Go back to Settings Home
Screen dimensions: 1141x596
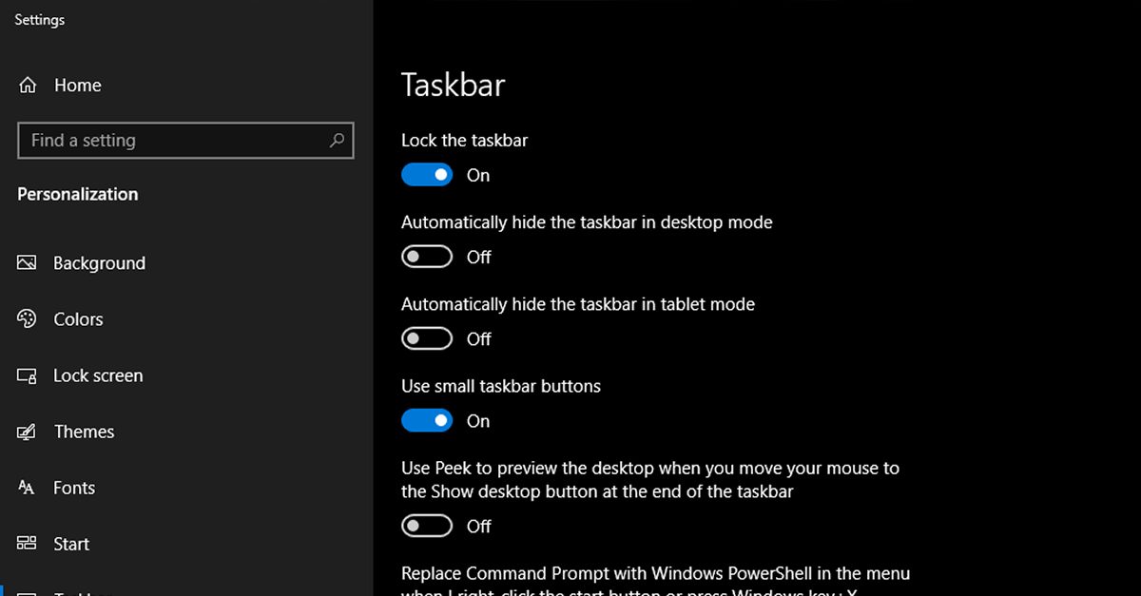click(76, 85)
